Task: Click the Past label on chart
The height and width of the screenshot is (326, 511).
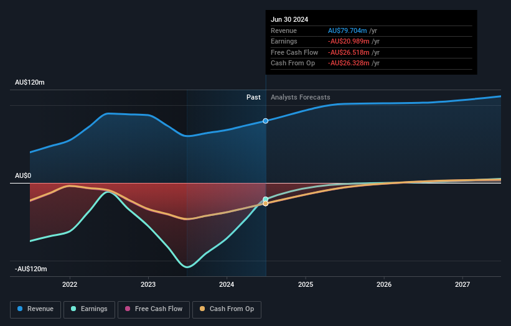Action: point(253,97)
